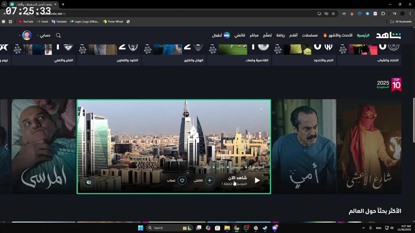This screenshot has height=233, width=415.
Task: Open the Gmail bookmark
Action: pyautogui.click(x=42, y=22)
